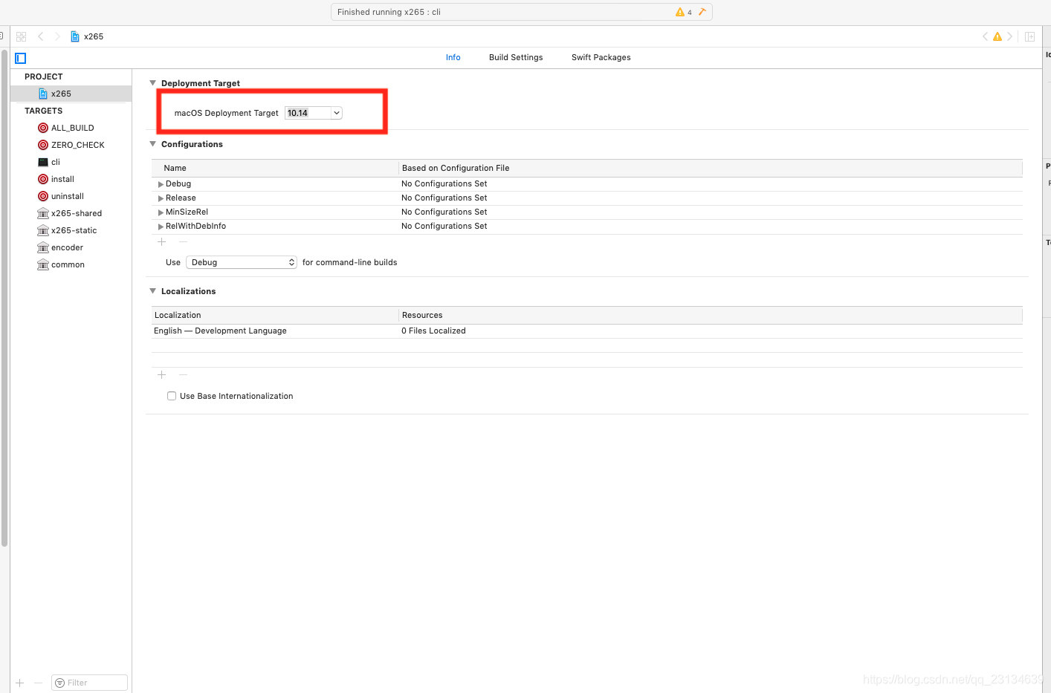Select the x265 project item
Screen dimensions: 1051x693
pyautogui.click(x=71, y=94)
